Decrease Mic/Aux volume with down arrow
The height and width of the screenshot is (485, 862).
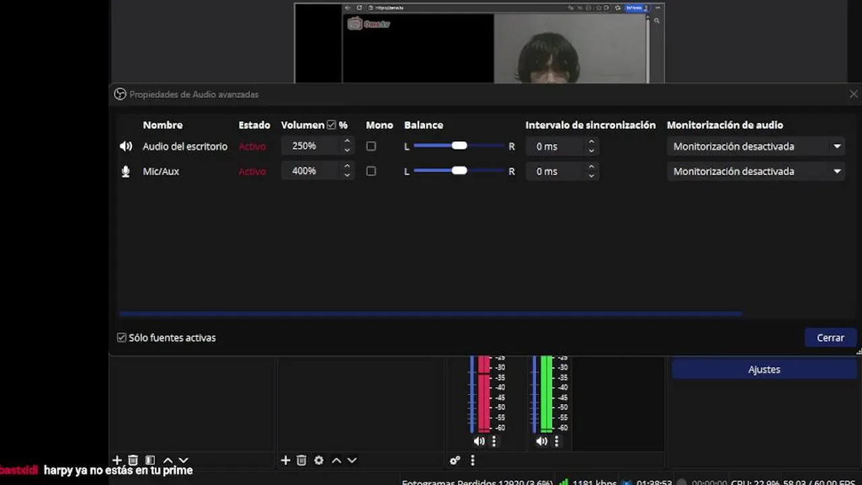(x=347, y=175)
